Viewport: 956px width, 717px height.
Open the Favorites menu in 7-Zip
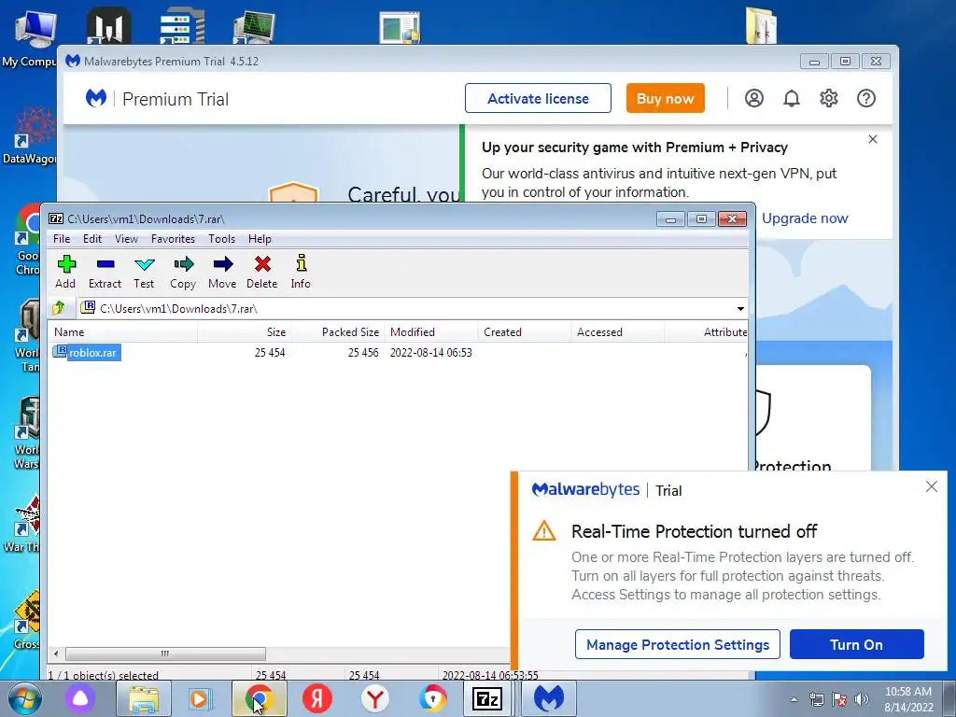(173, 239)
